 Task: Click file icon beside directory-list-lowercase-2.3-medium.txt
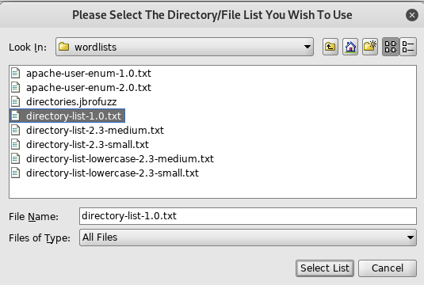point(15,159)
